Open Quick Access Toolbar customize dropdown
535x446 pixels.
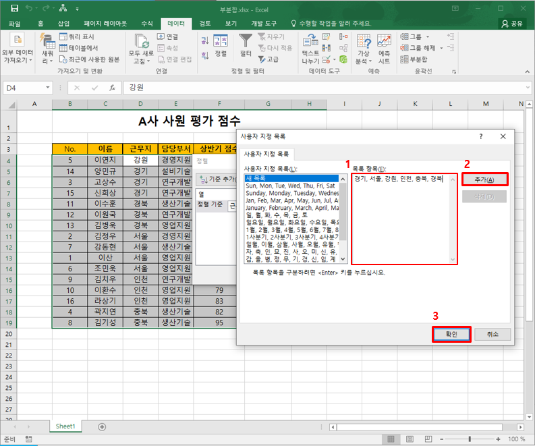point(77,9)
